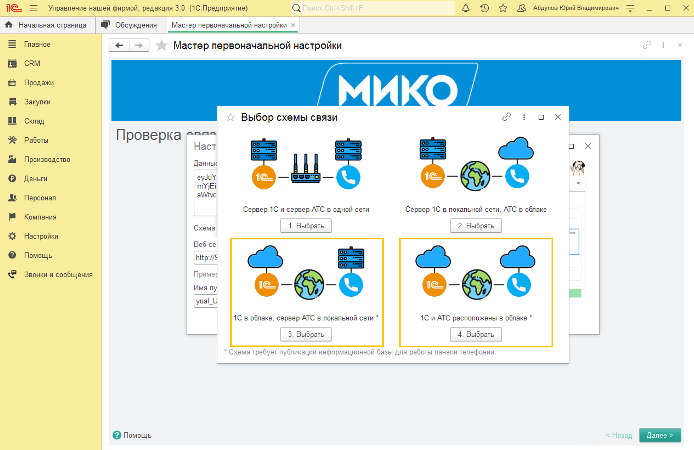
Task: Open three-dots menu in scheme dialog
Action: (524, 117)
